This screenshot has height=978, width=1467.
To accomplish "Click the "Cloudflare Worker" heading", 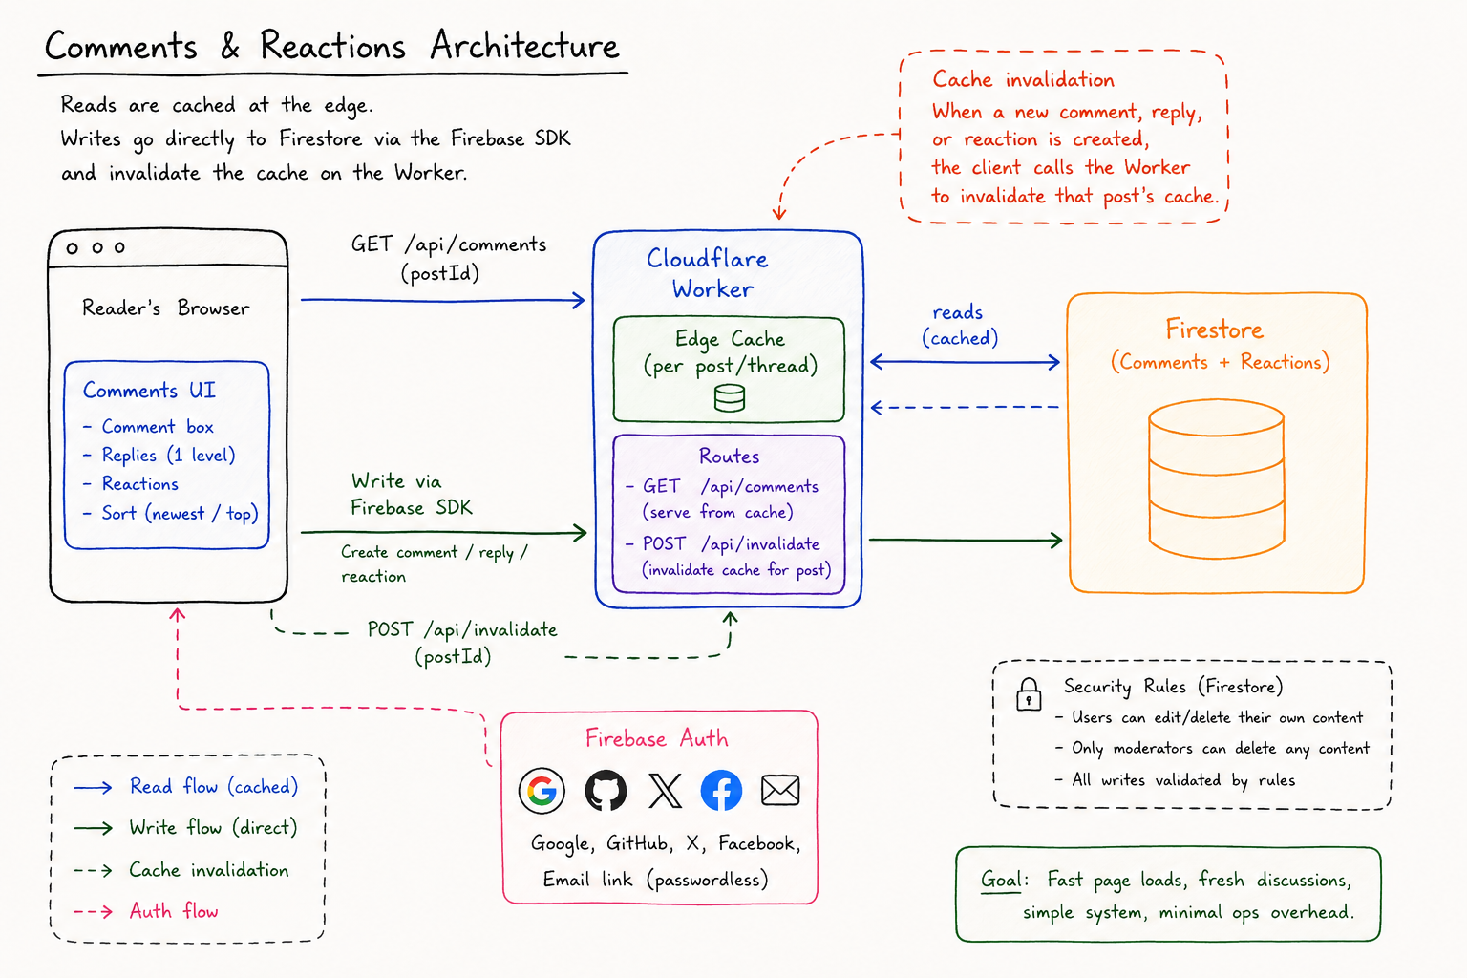I will coord(708,273).
